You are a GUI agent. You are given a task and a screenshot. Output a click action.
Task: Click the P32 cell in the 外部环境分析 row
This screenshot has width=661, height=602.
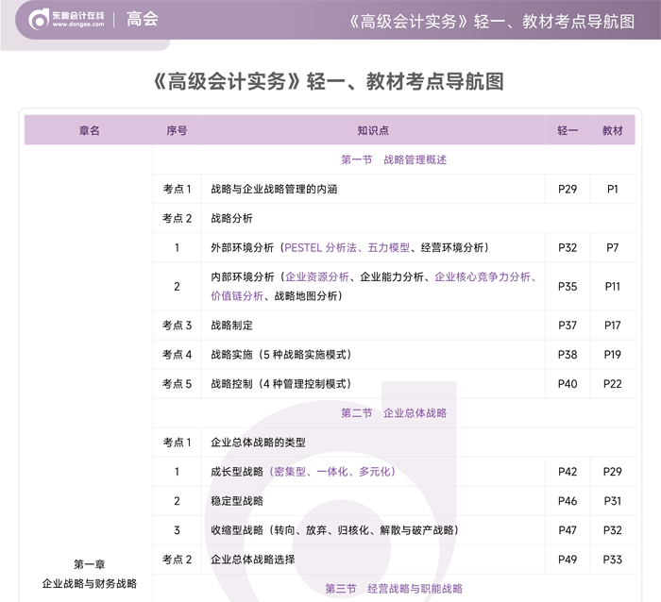click(568, 248)
